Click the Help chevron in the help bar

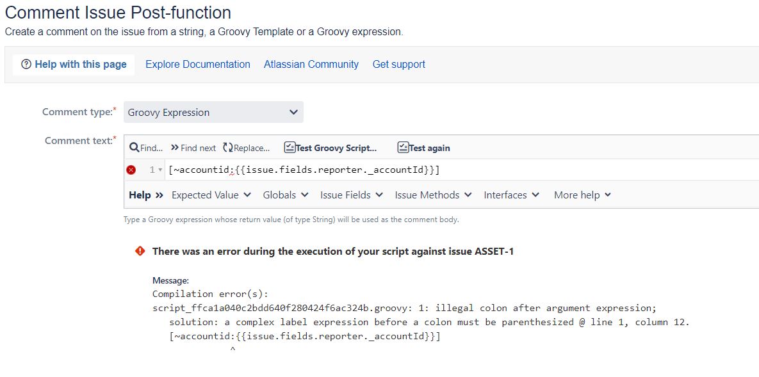pos(158,195)
